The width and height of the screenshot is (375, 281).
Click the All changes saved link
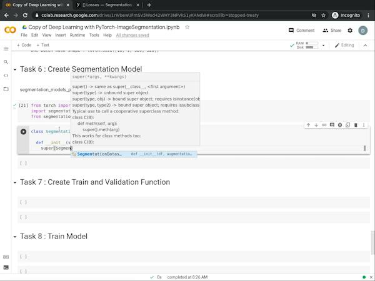[132, 35]
